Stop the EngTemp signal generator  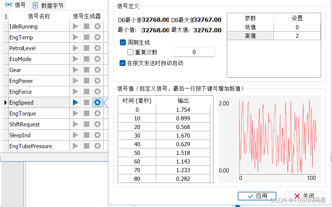(x=87, y=37)
